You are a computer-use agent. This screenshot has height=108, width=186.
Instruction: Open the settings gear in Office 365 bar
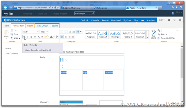point(169,20)
